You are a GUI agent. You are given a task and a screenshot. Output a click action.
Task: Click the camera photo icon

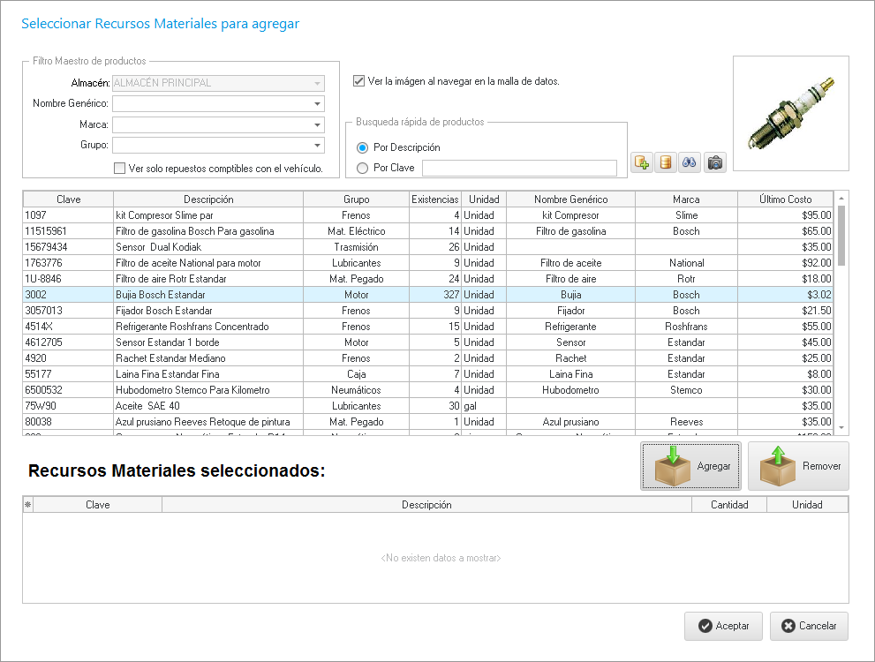pos(715,163)
